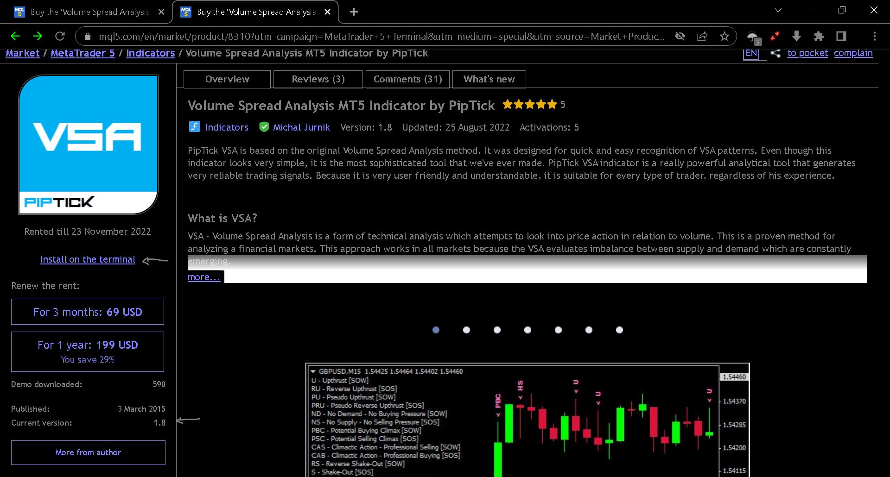This screenshot has height=477, width=890.
Task: Open the EN language selector
Action: coord(751,53)
